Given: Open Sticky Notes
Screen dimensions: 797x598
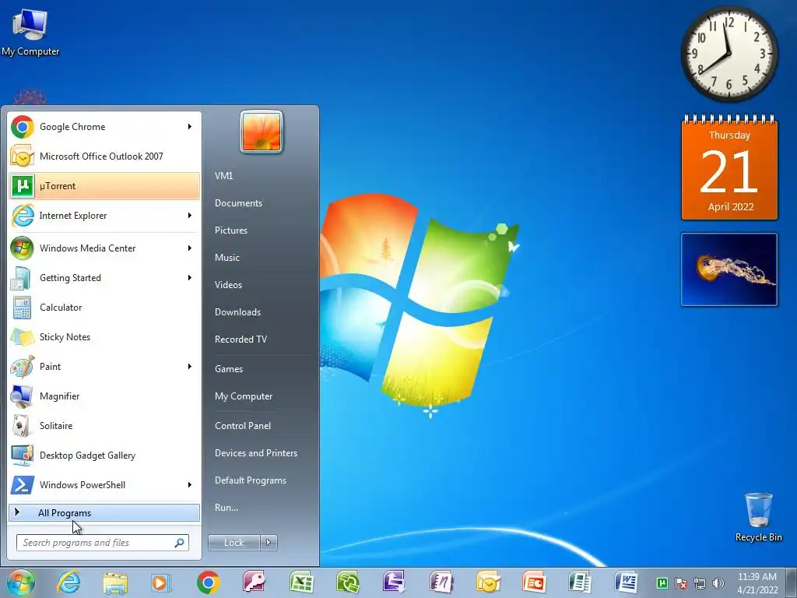Looking at the screenshot, I should [x=104, y=336].
